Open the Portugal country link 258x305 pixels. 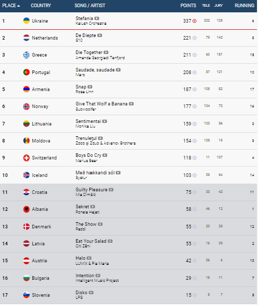tap(41, 73)
